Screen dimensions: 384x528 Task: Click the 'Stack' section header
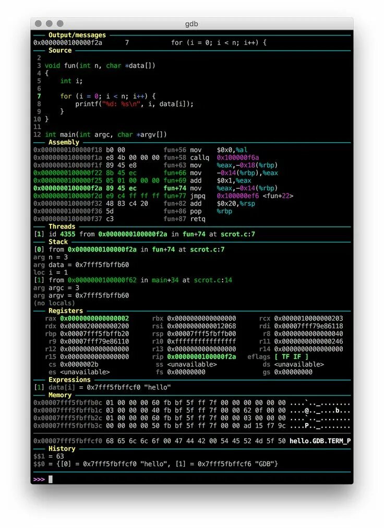click(x=58, y=242)
